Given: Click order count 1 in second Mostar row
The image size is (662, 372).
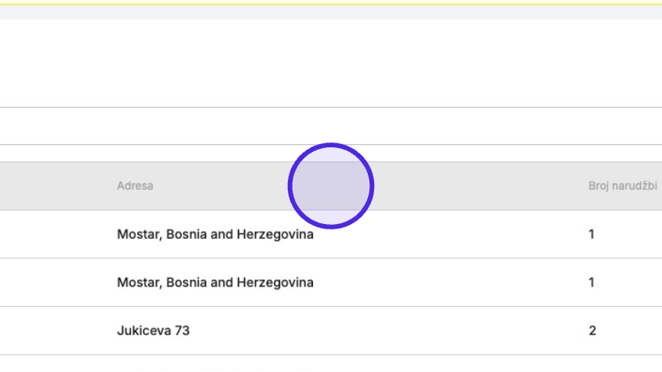Looking at the screenshot, I should 591,282.
